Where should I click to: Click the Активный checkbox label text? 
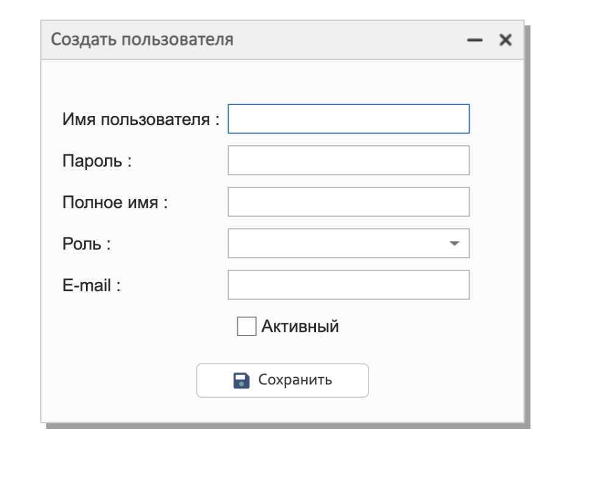pyautogui.click(x=300, y=326)
